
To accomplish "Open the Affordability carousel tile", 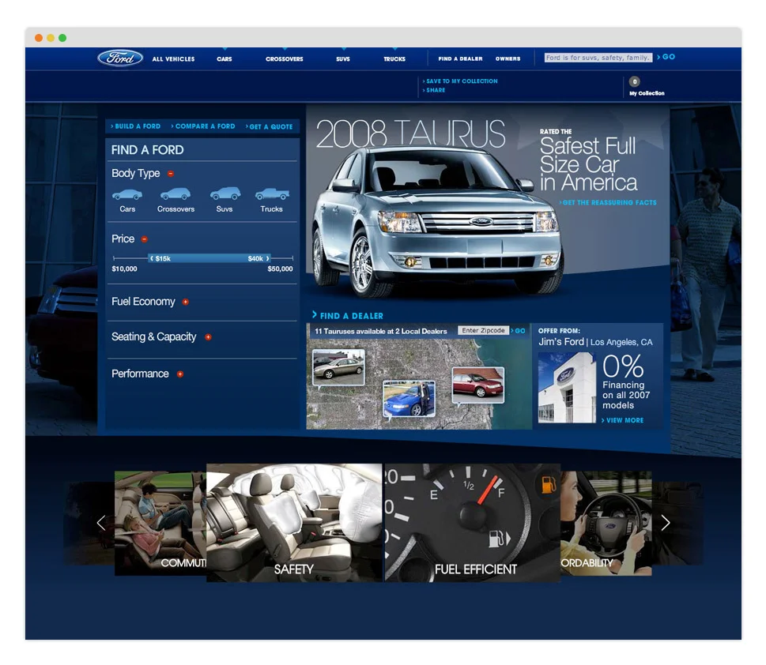I will 606,523.
